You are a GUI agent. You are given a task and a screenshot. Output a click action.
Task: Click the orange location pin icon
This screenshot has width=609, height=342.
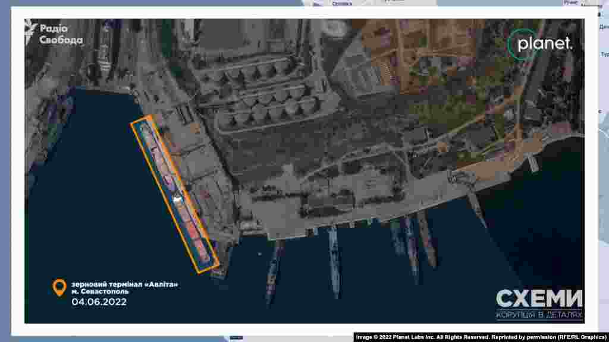[x=59, y=288]
